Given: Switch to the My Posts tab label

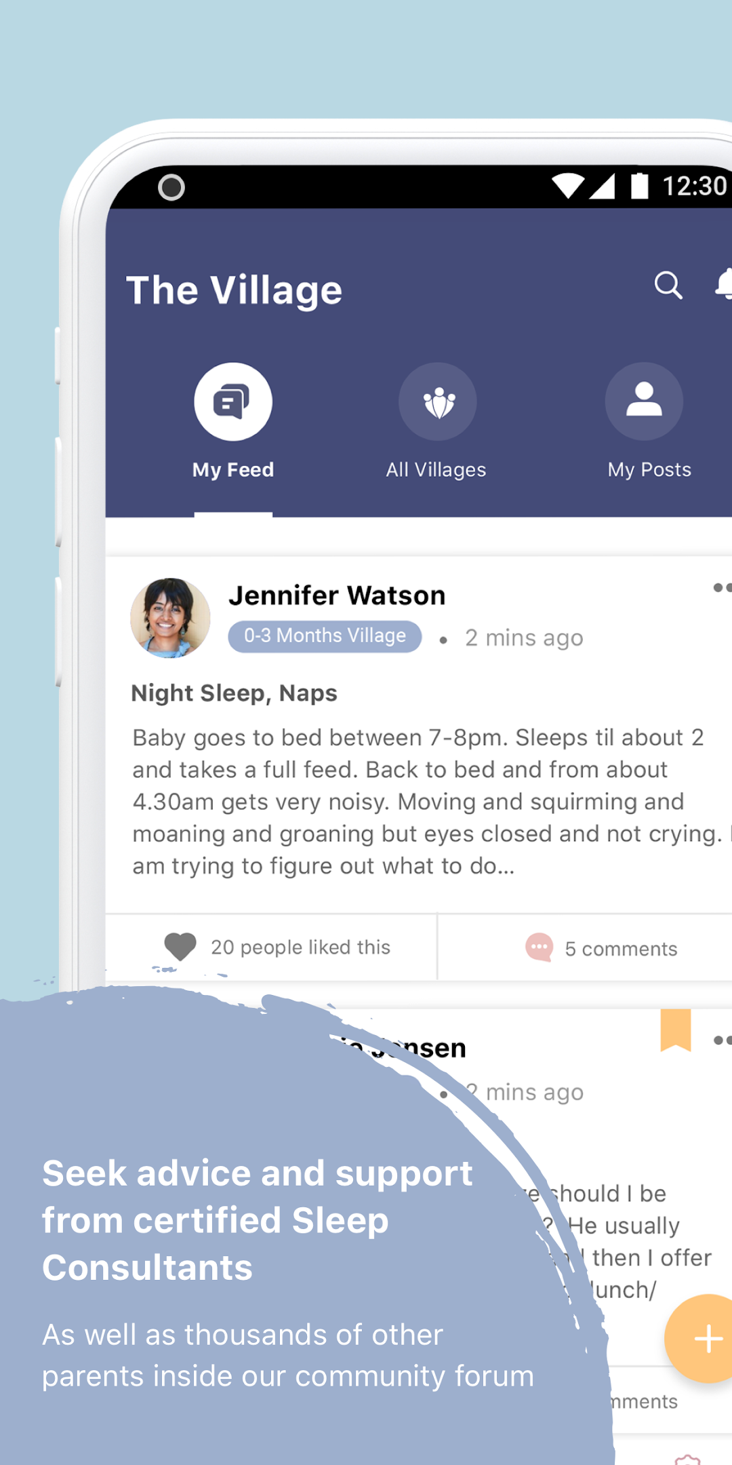Looking at the screenshot, I should (649, 469).
